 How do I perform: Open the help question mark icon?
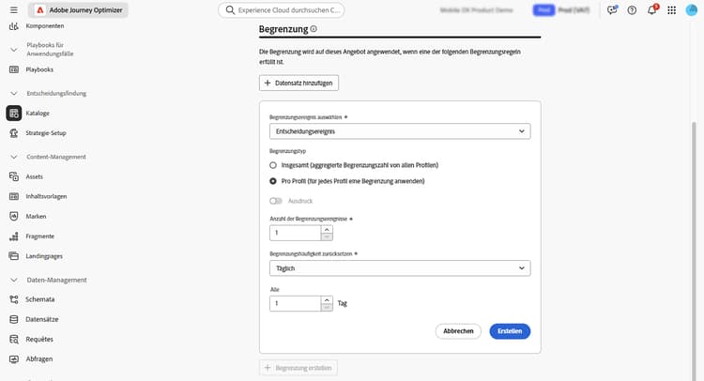click(632, 10)
